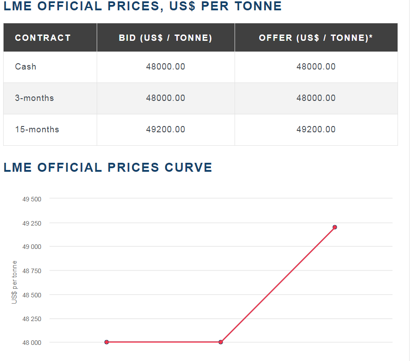Click the Cash data point on the curve
The width and height of the screenshot is (415, 361).
pos(107,342)
